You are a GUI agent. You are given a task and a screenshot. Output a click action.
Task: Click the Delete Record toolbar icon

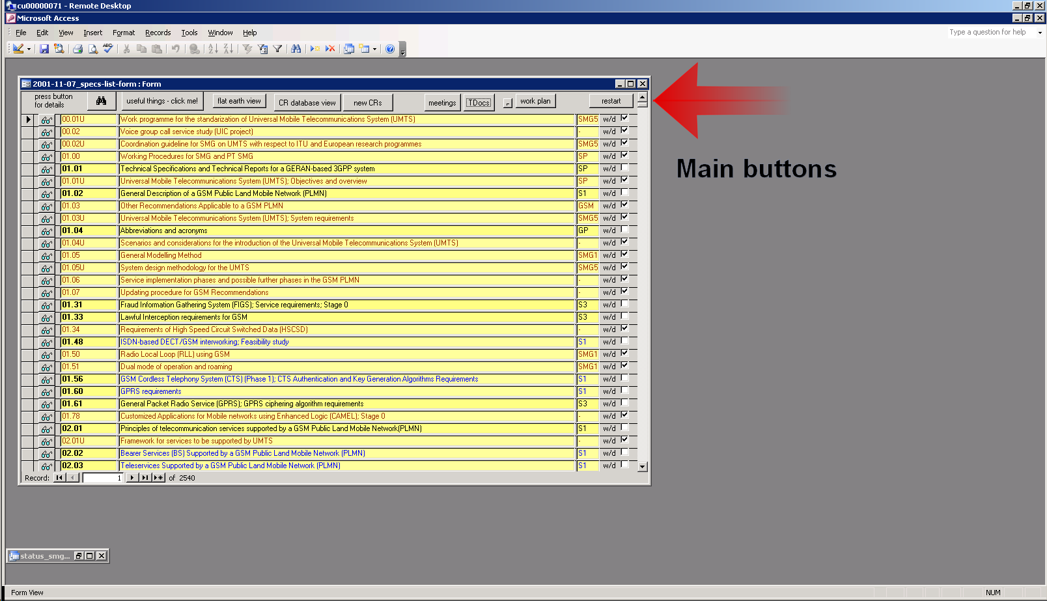coord(330,49)
